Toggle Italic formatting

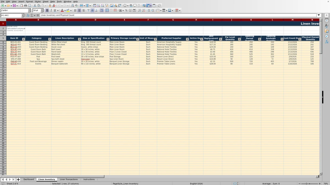51,10
